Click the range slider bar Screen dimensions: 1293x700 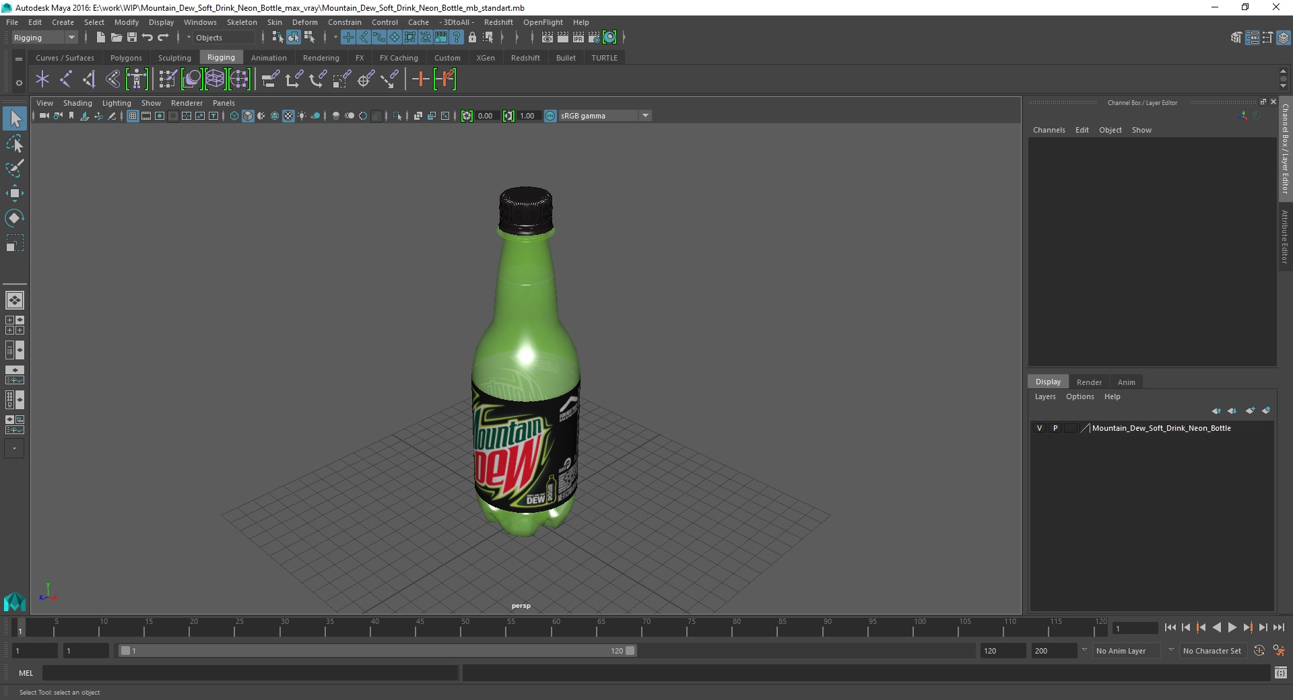tap(377, 651)
